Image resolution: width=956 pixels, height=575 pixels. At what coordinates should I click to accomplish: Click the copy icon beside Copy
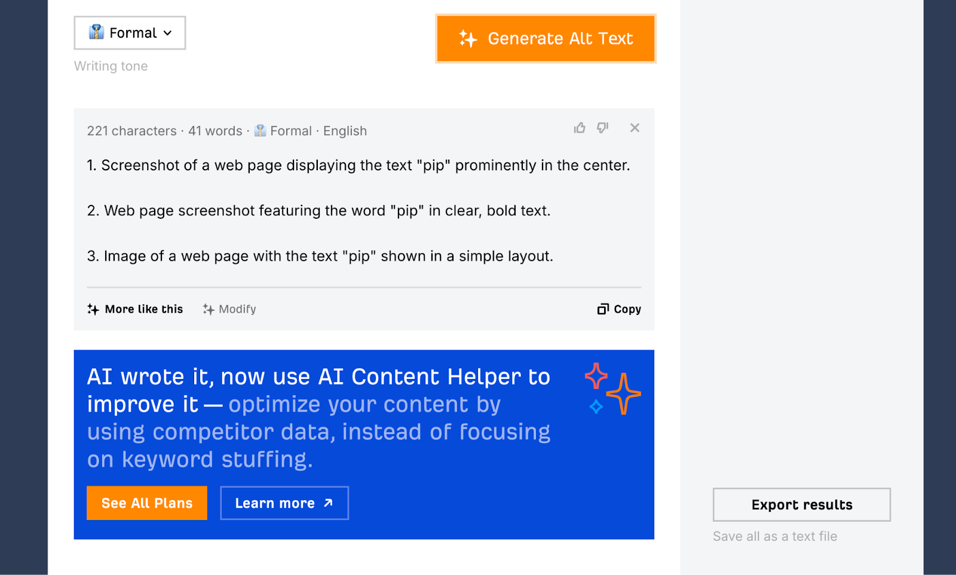pyautogui.click(x=603, y=309)
